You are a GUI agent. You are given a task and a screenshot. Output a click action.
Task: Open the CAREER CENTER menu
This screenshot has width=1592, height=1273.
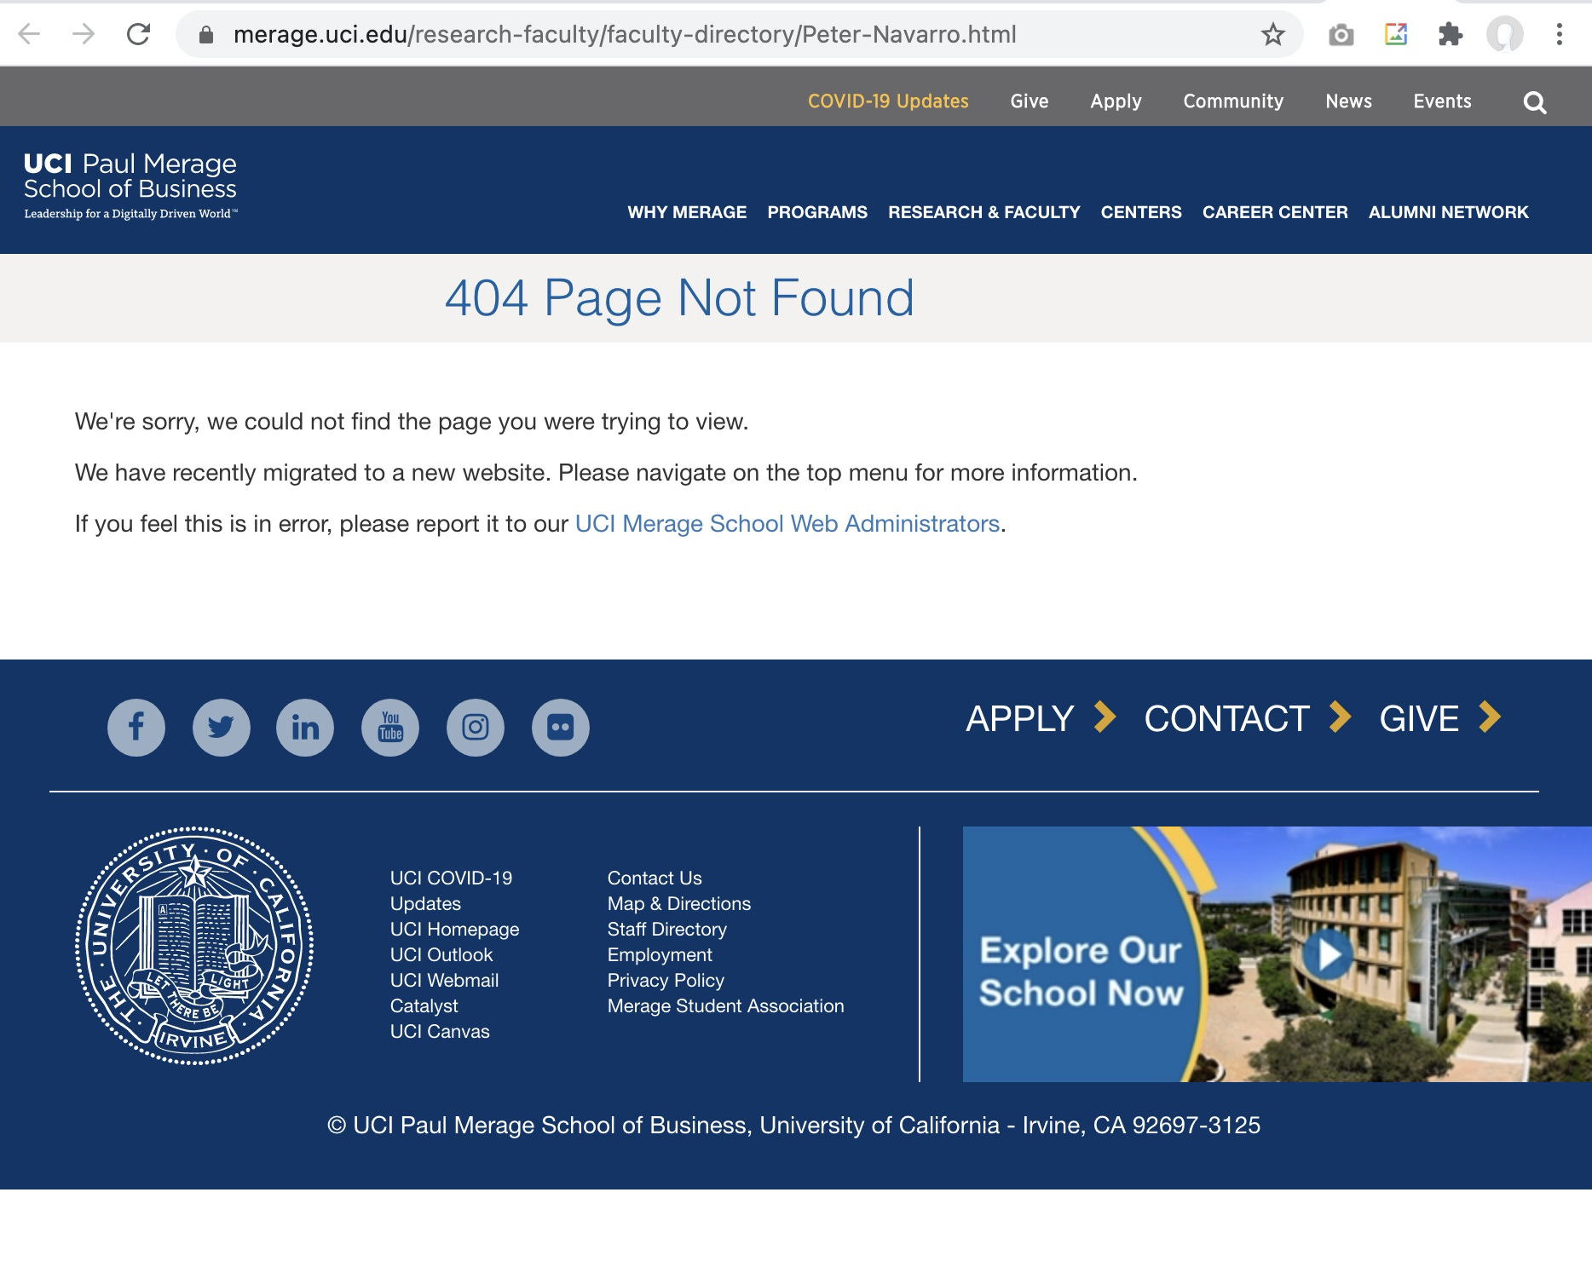click(x=1275, y=212)
